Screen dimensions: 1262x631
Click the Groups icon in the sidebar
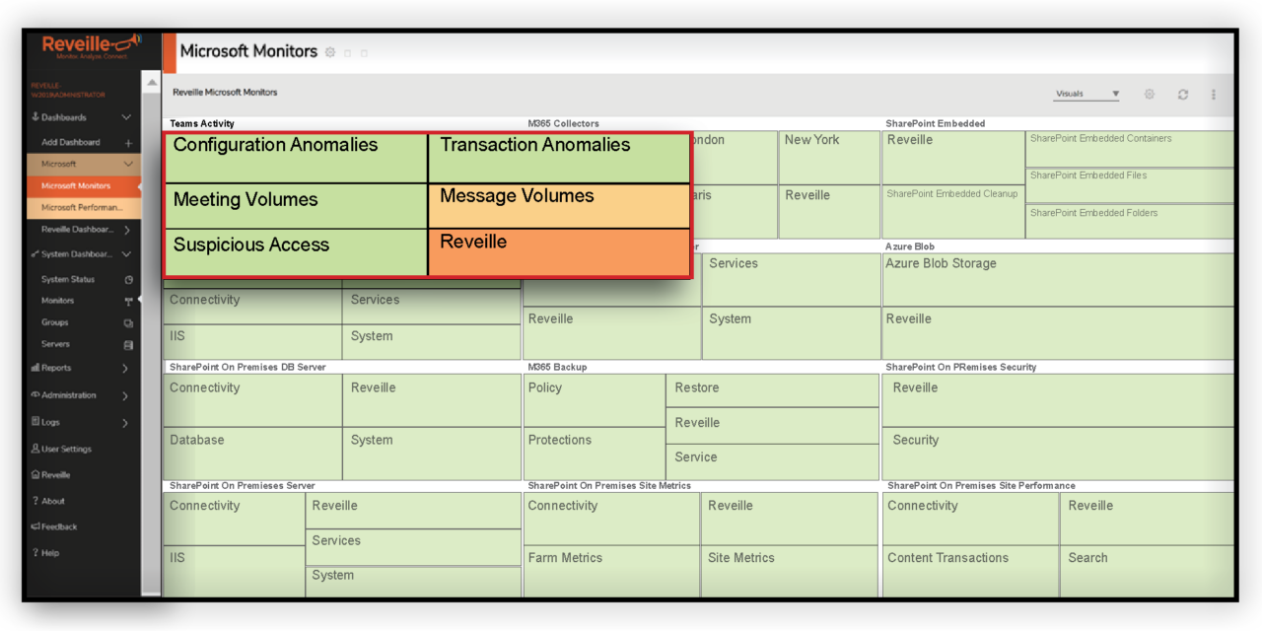(x=128, y=323)
